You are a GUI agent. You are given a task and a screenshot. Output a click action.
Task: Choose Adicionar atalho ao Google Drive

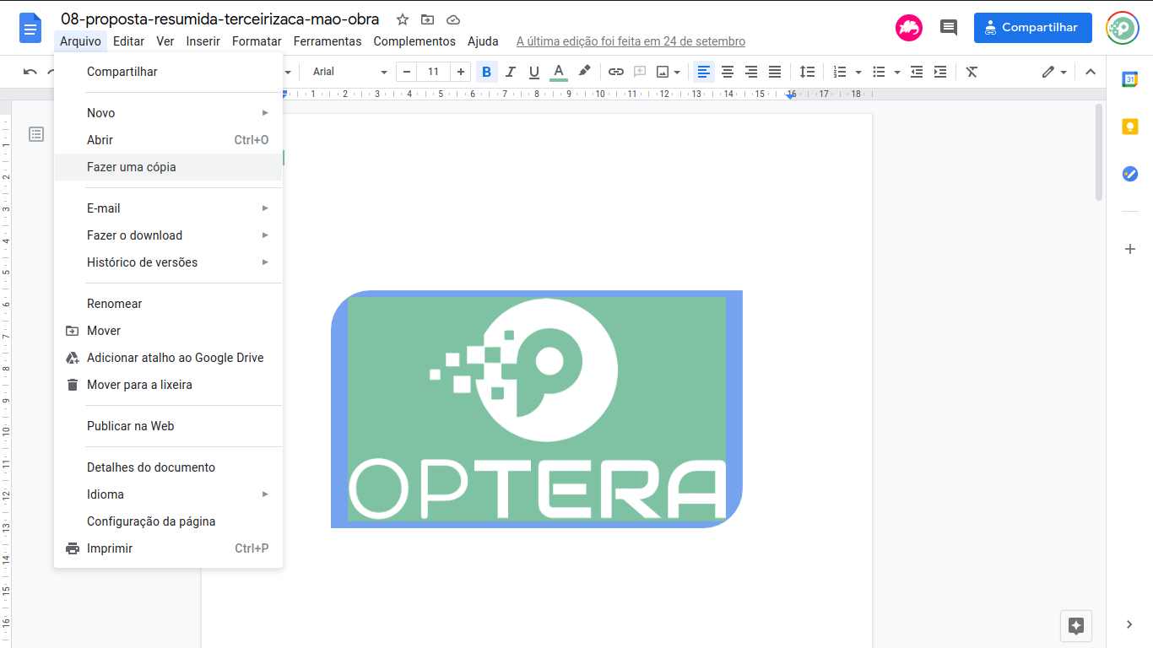click(x=168, y=358)
